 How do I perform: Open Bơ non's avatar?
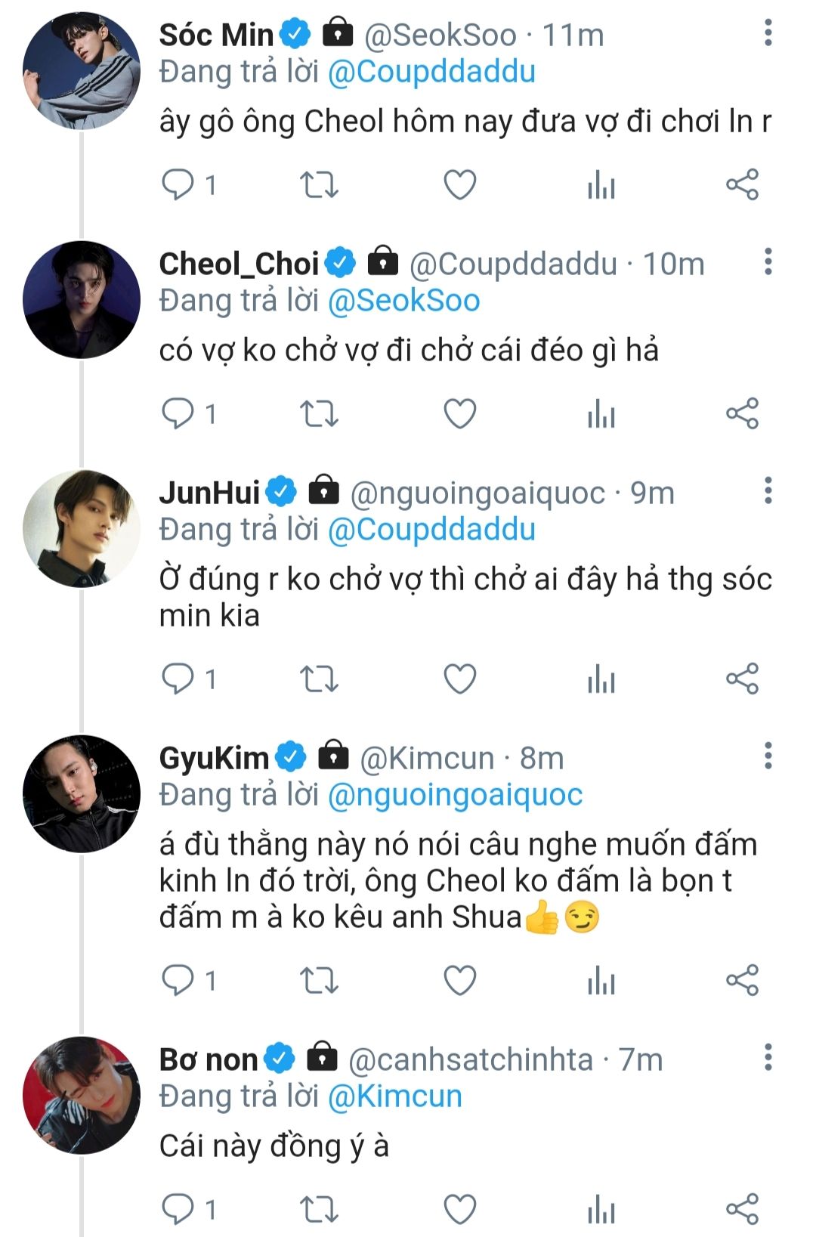point(82,1095)
